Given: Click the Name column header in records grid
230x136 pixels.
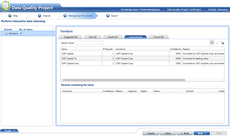Looking at the screenshot, I should pos(169,91).
